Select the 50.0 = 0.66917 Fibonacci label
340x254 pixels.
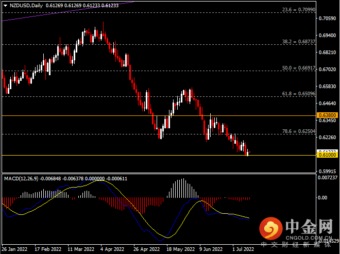pos(299,68)
